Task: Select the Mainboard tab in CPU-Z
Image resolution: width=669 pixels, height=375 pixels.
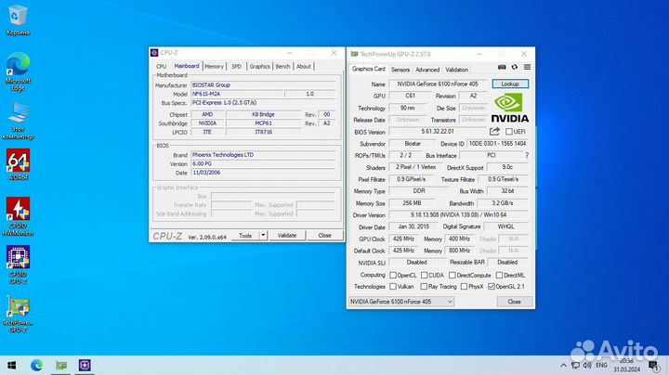Action: pyautogui.click(x=187, y=66)
